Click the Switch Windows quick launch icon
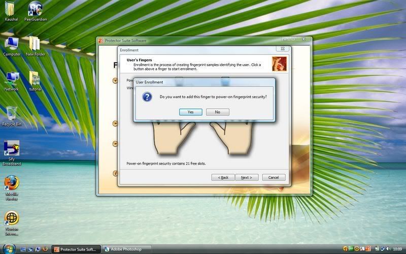 [30, 249]
